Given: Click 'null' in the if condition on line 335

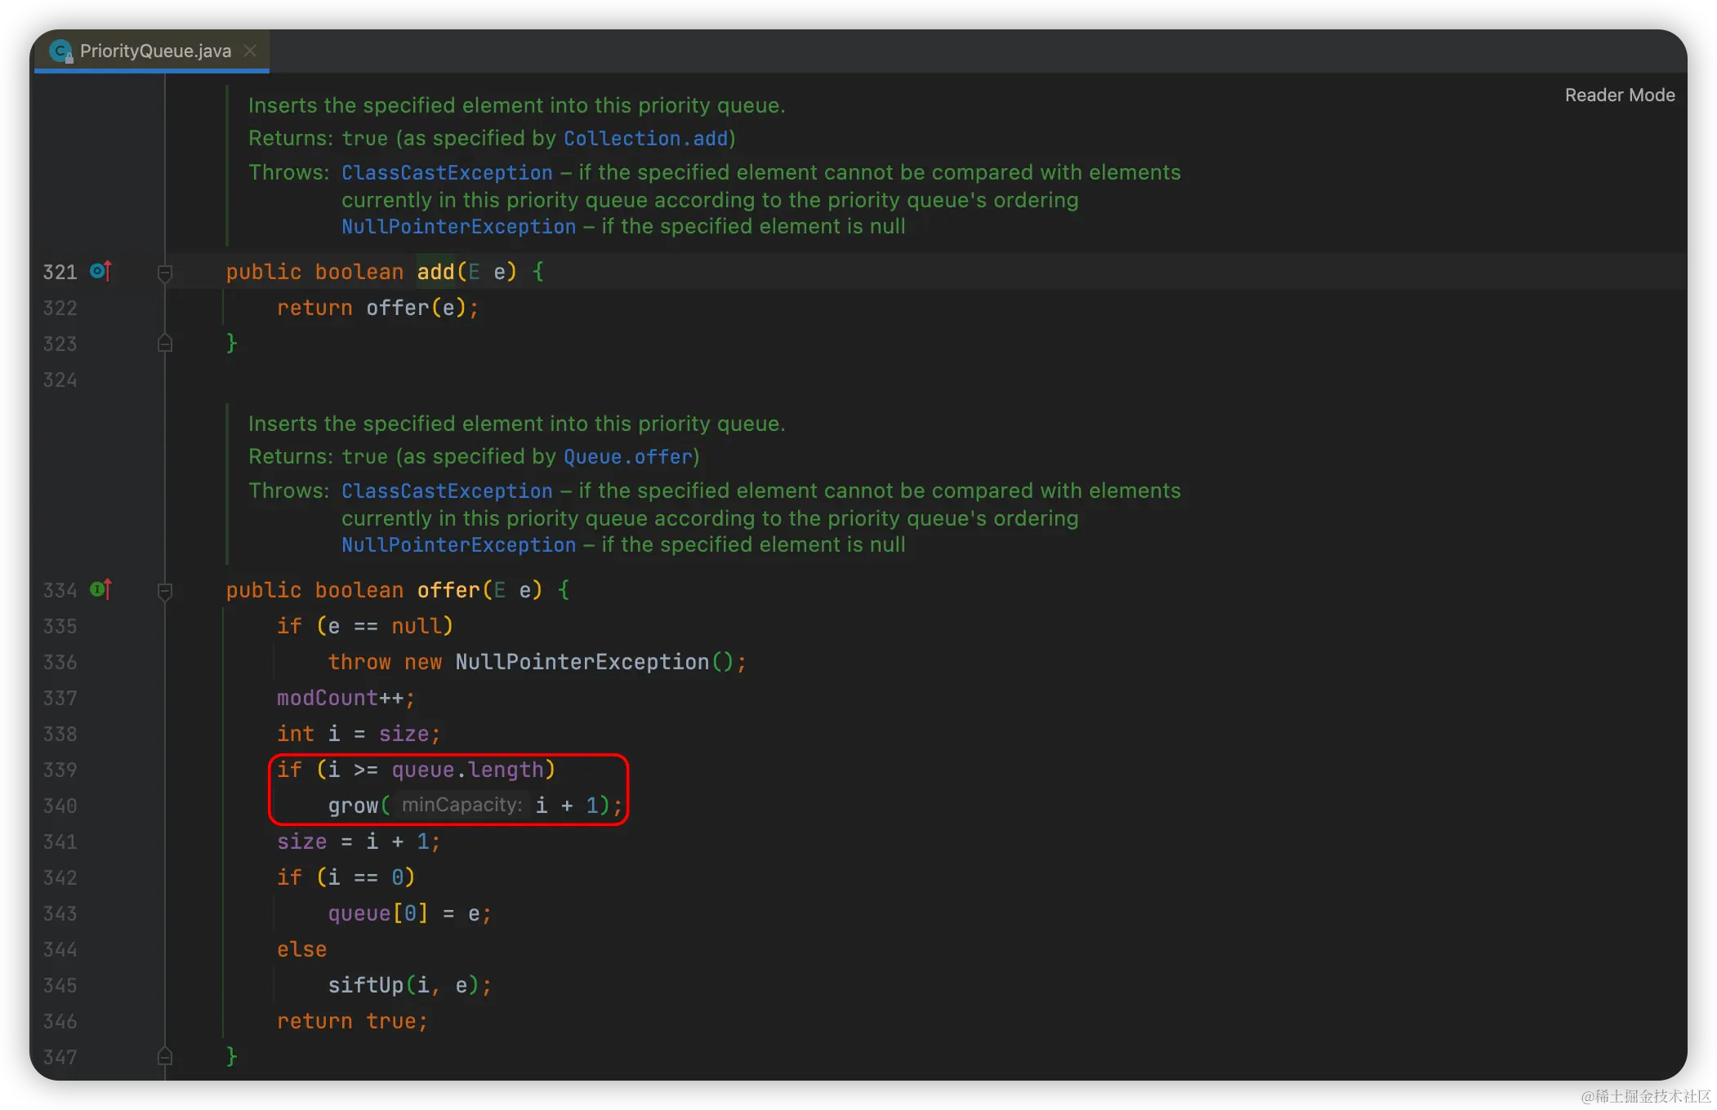Looking at the screenshot, I should pos(417,627).
